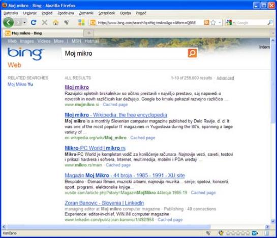Switch to Bing Images search
The image size is (277, 238).
point(27,41)
